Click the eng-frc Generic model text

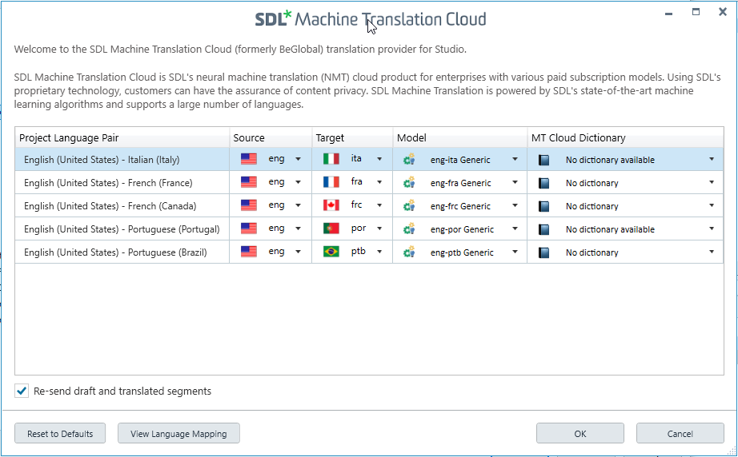click(460, 206)
